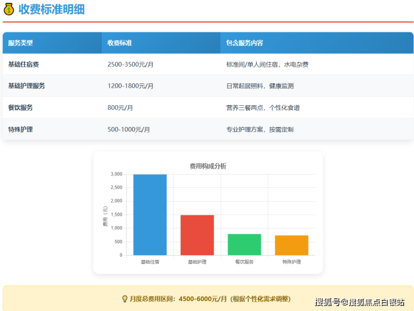This screenshot has height=311, width=414.
Task: Select the 服务类型 column header
Action: coord(21,43)
